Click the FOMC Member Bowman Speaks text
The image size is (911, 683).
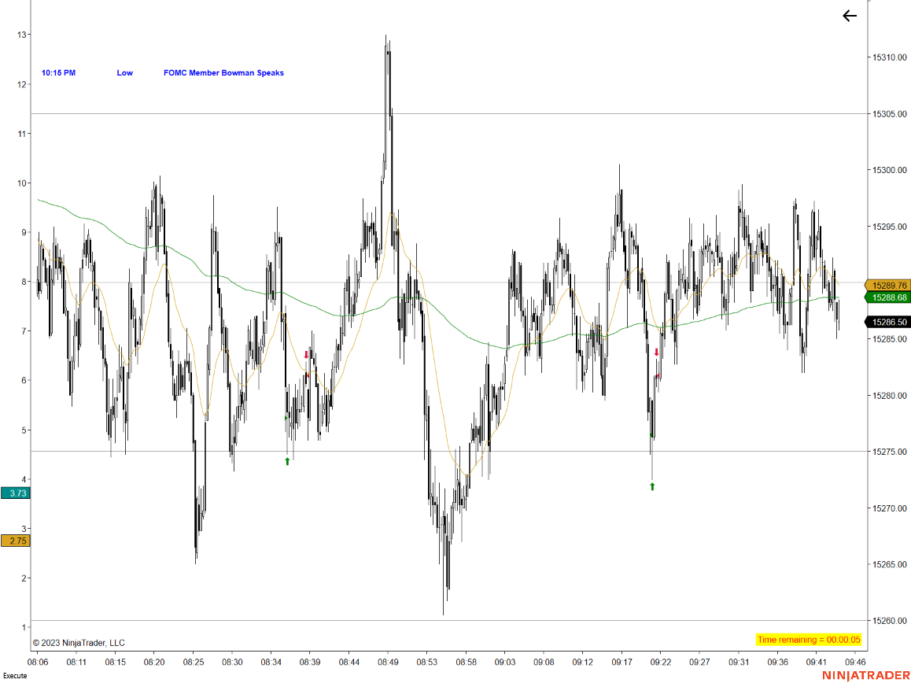tap(223, 72)
